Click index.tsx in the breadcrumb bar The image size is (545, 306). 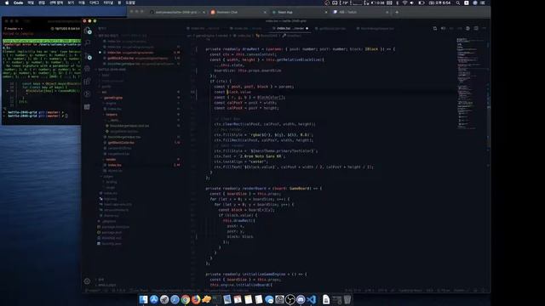pyautogui.click(x=242, y=36)
